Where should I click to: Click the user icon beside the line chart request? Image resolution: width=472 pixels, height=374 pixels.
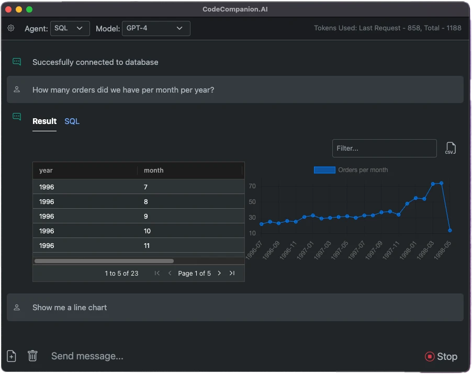[17, 307]
